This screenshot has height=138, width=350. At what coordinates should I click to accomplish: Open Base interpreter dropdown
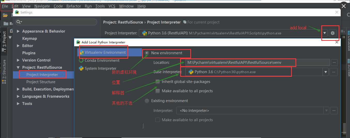tap(325, 72)
